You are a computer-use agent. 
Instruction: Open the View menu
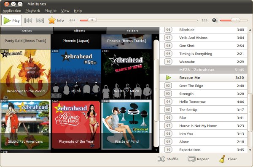point(65,11)
